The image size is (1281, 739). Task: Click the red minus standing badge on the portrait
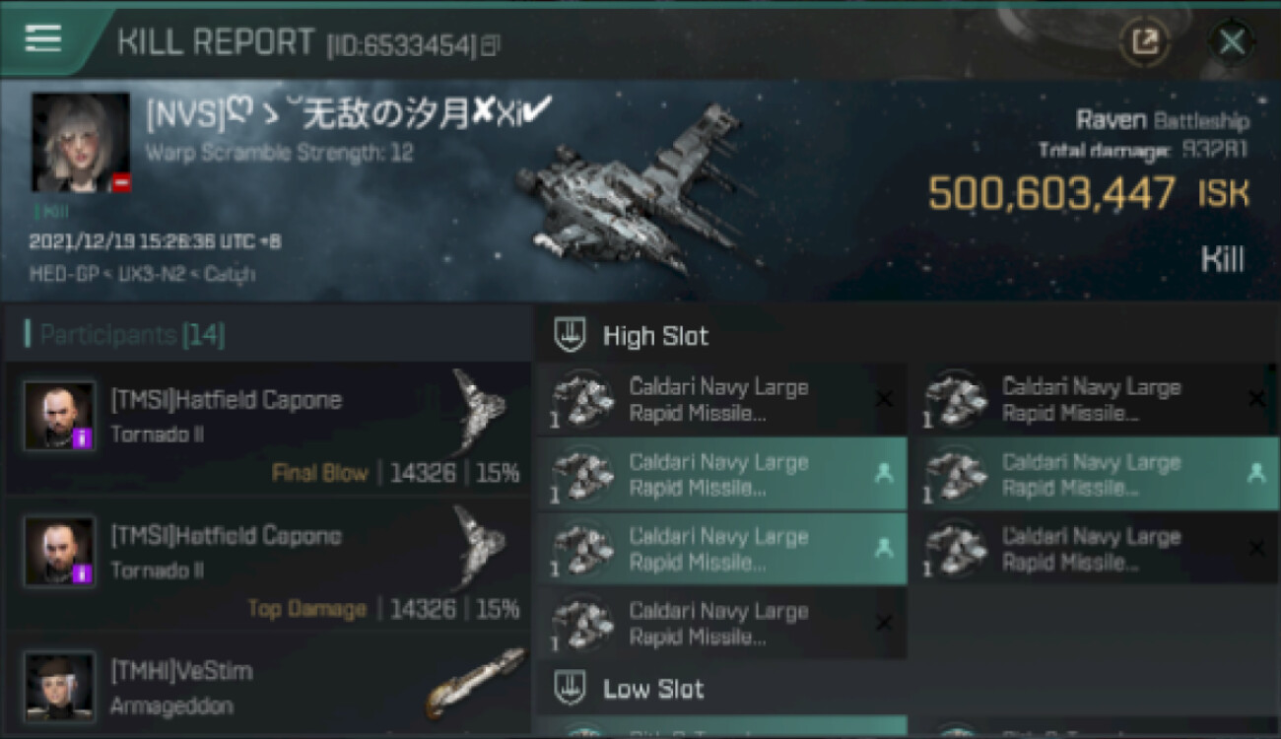(x=120, y=182)
